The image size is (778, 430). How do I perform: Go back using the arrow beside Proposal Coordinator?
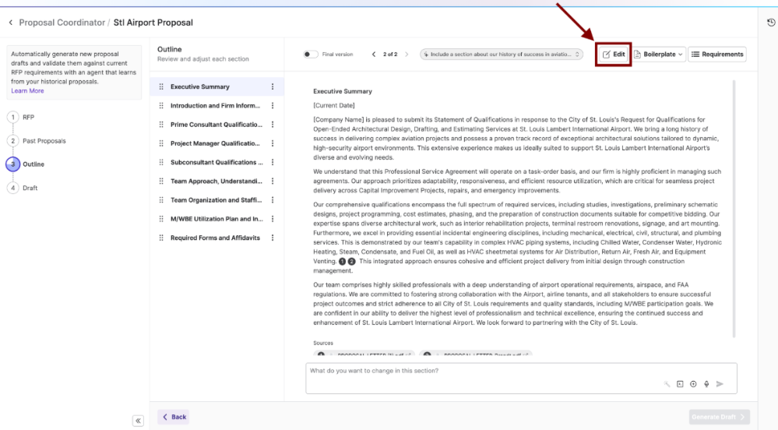[10, 23]
